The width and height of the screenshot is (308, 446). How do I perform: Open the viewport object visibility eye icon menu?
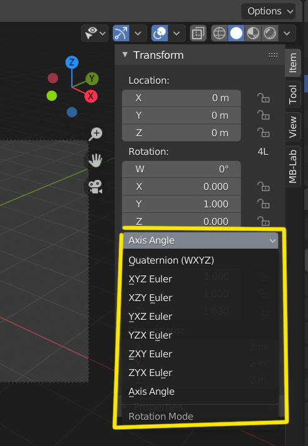(x=95, y=33)
